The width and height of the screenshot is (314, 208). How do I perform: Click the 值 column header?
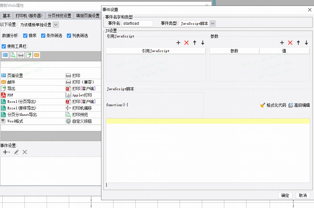click(284, 51)
